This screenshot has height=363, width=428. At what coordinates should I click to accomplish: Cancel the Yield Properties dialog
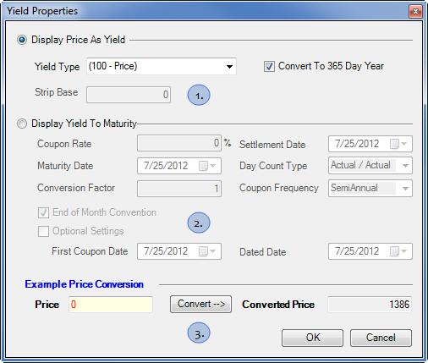[x=381, y=338]
